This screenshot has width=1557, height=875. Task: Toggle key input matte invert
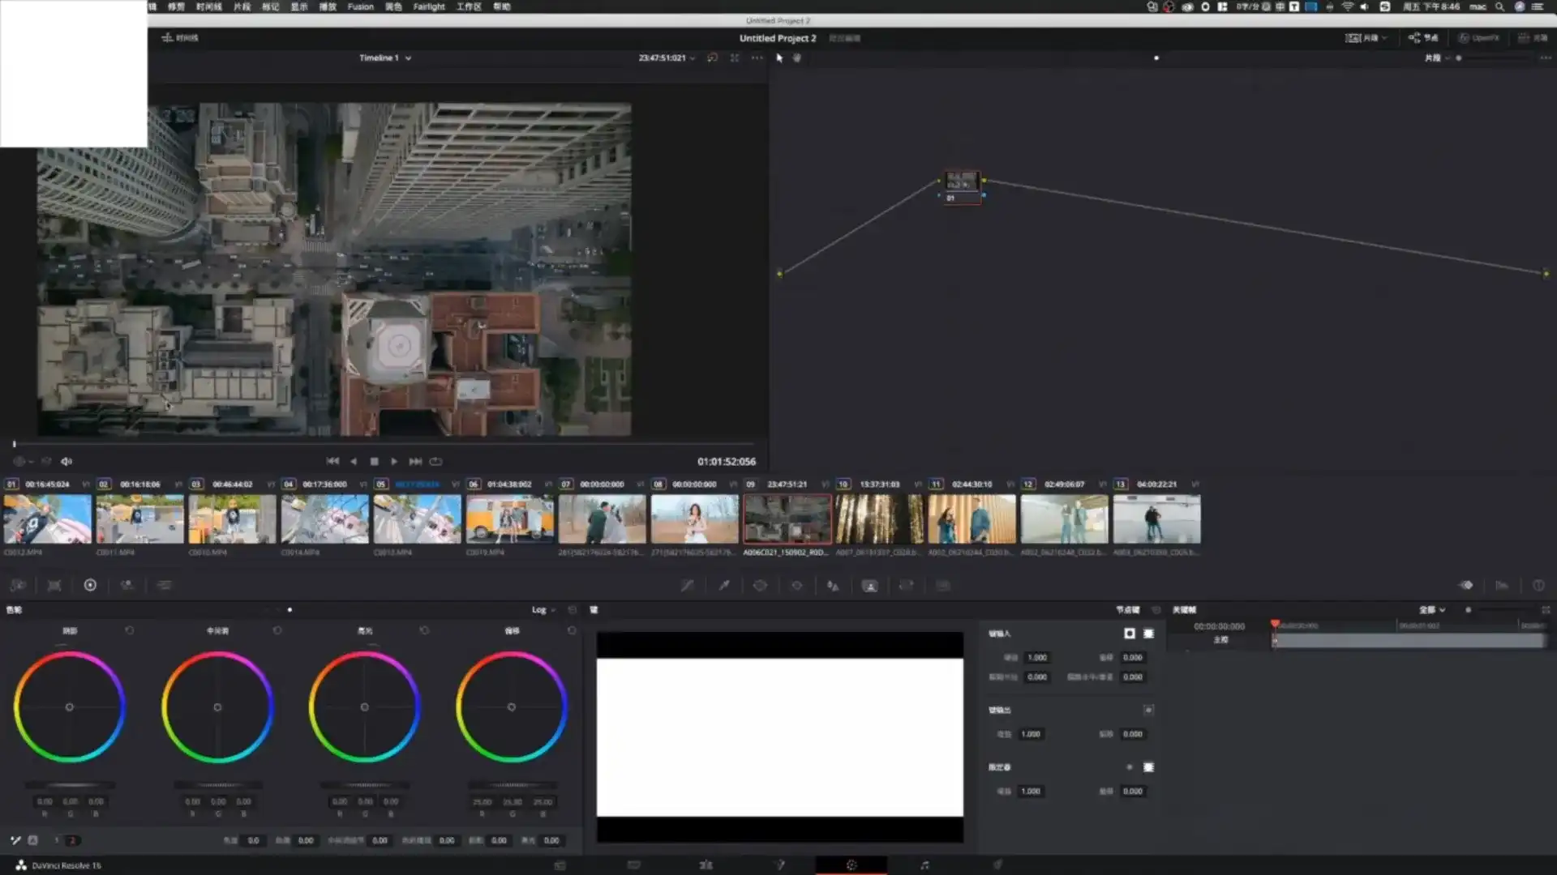[x=1130, y=634]
